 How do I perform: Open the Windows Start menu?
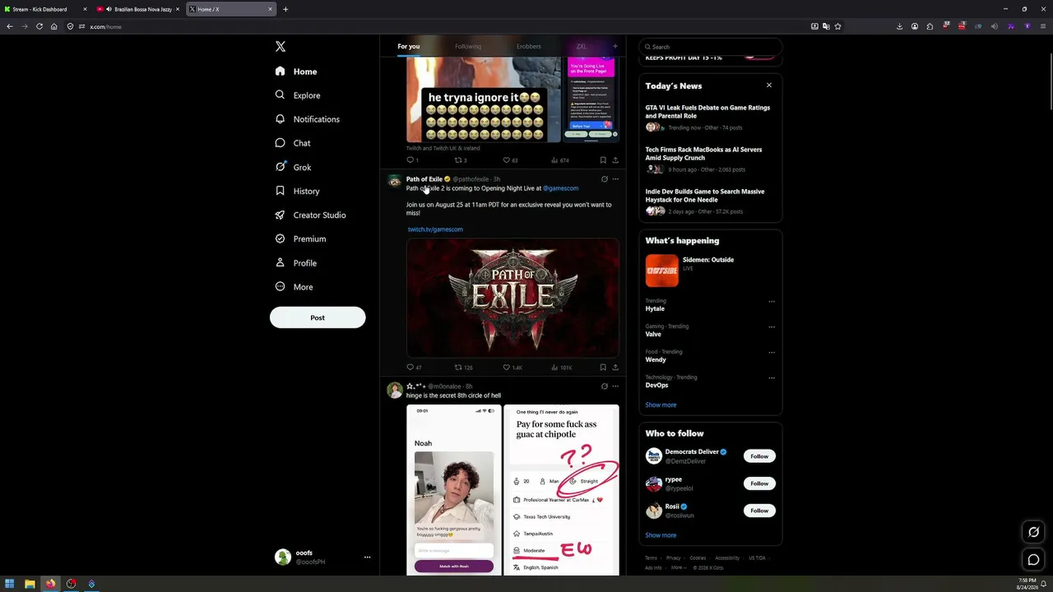(x=9, y=584)
